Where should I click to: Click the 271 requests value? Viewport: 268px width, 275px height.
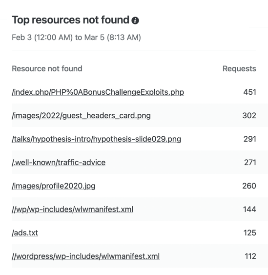[250, 163]
